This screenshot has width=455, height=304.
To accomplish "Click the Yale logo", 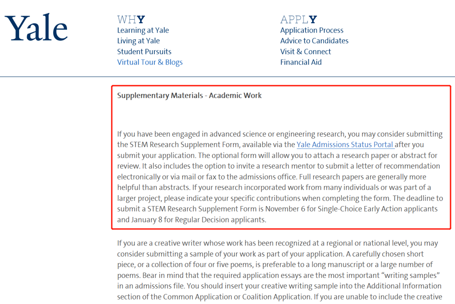I will point(36,28).
